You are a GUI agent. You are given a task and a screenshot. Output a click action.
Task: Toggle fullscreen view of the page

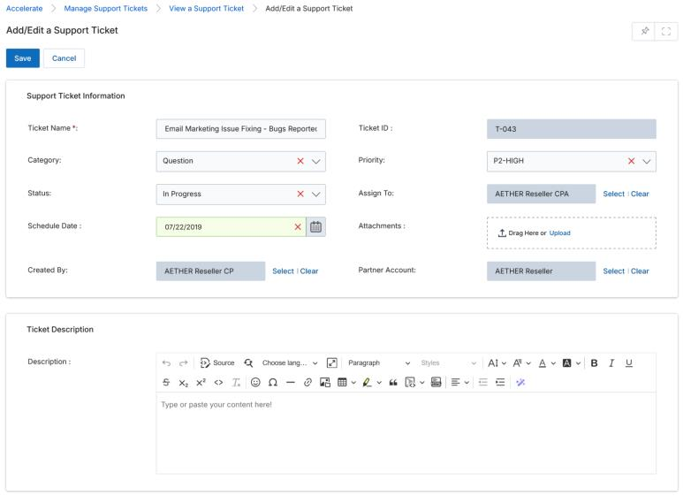coord(666,31)
